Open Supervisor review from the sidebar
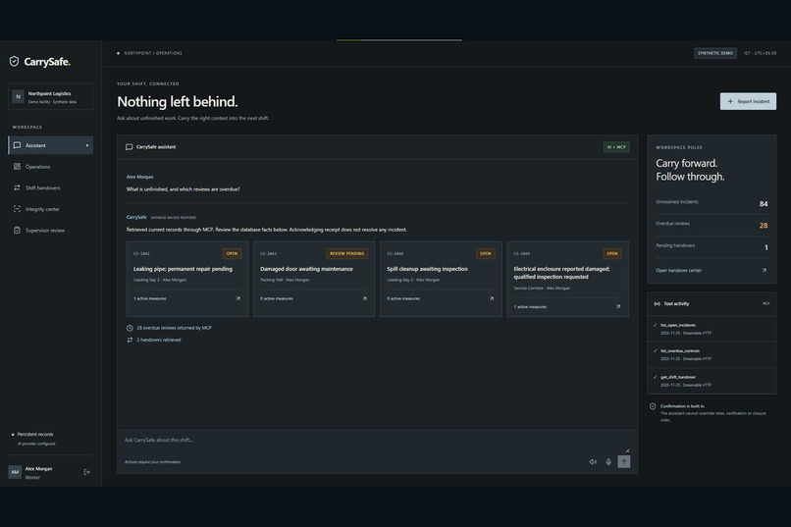The width and height of the screenshot is (791, 527). pos(50,230)
